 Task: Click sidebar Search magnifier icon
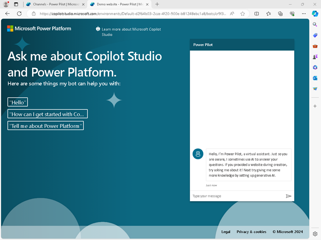315,24
